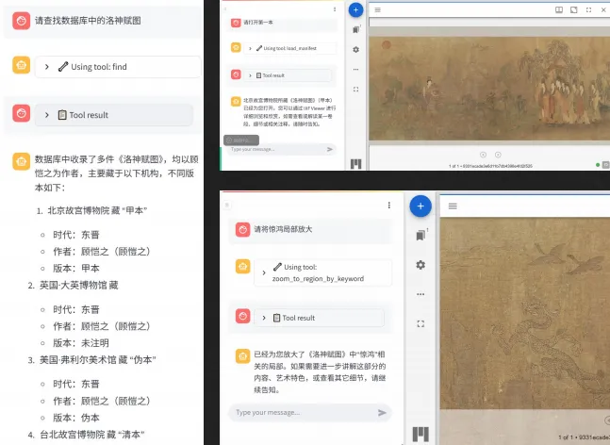Expand the 'Using tool: load_manifest' section
Screen dimensions: 610x445
coord(250,47)
